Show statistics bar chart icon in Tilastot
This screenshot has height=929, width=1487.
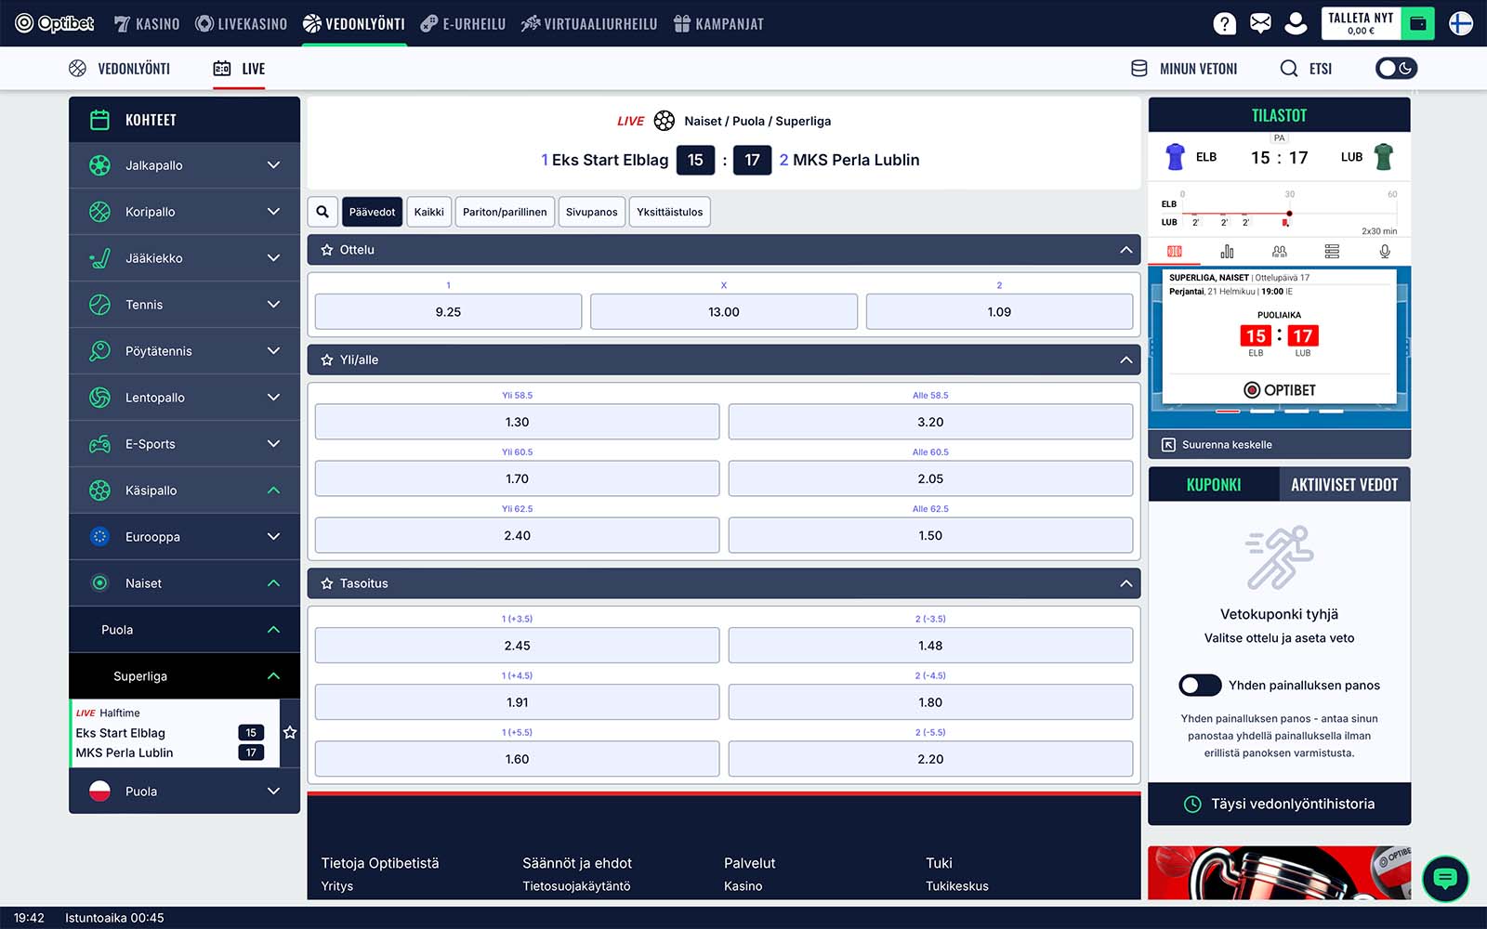tap(1227, 252)
